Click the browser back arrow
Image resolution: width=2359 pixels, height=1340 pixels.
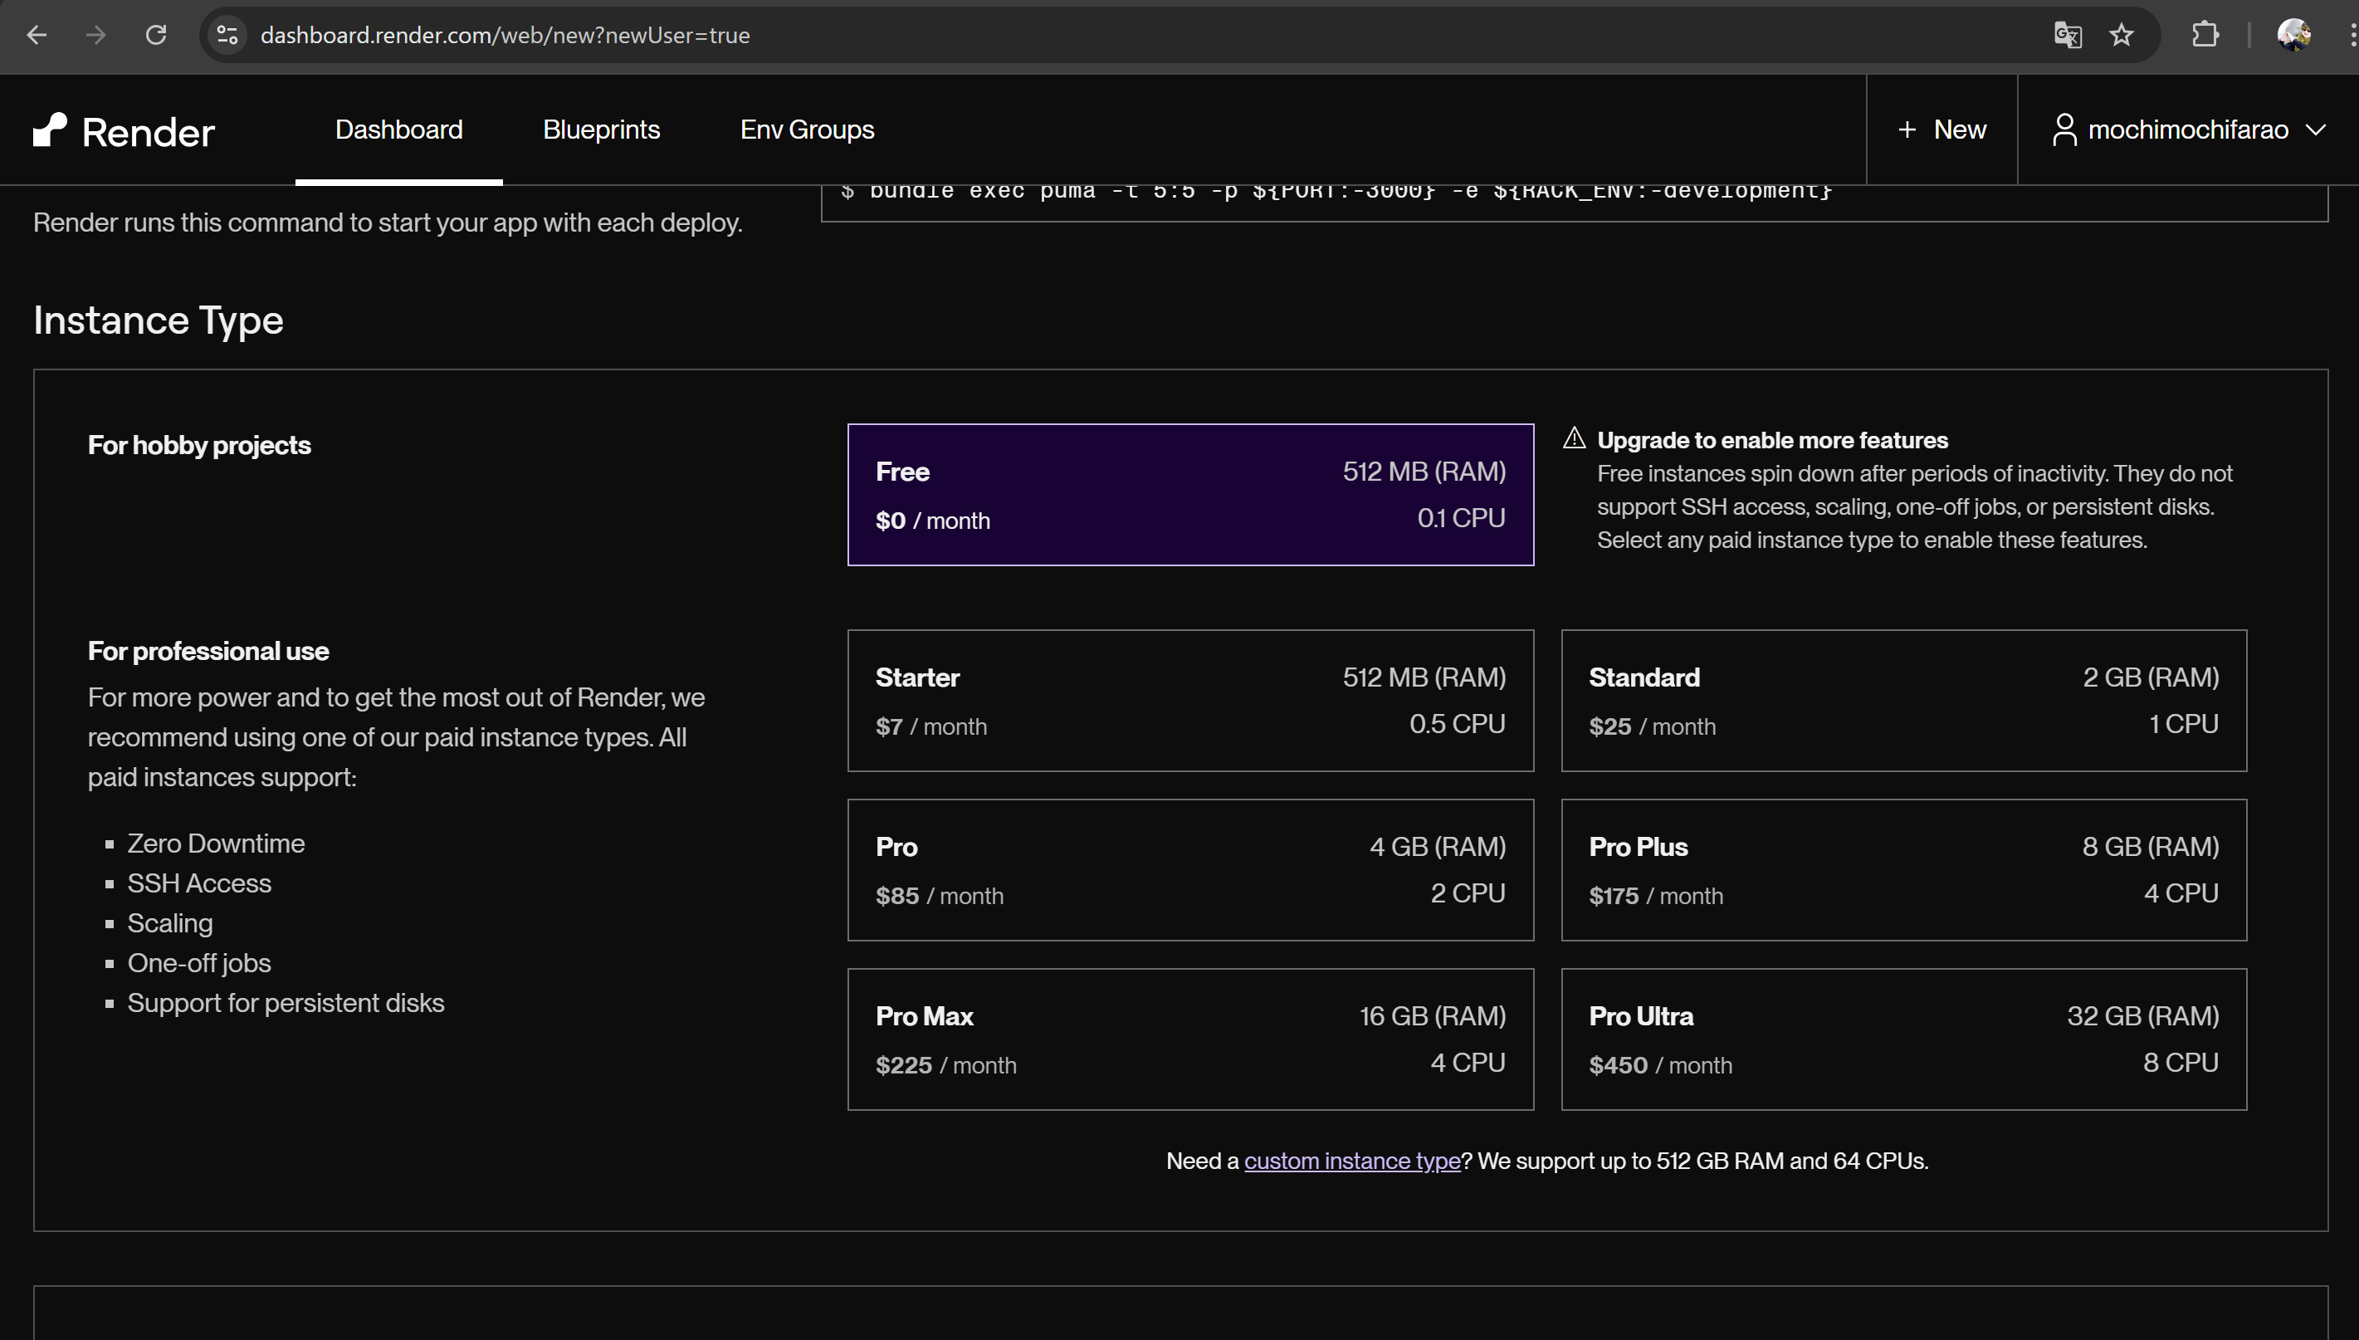pos(37,35)
